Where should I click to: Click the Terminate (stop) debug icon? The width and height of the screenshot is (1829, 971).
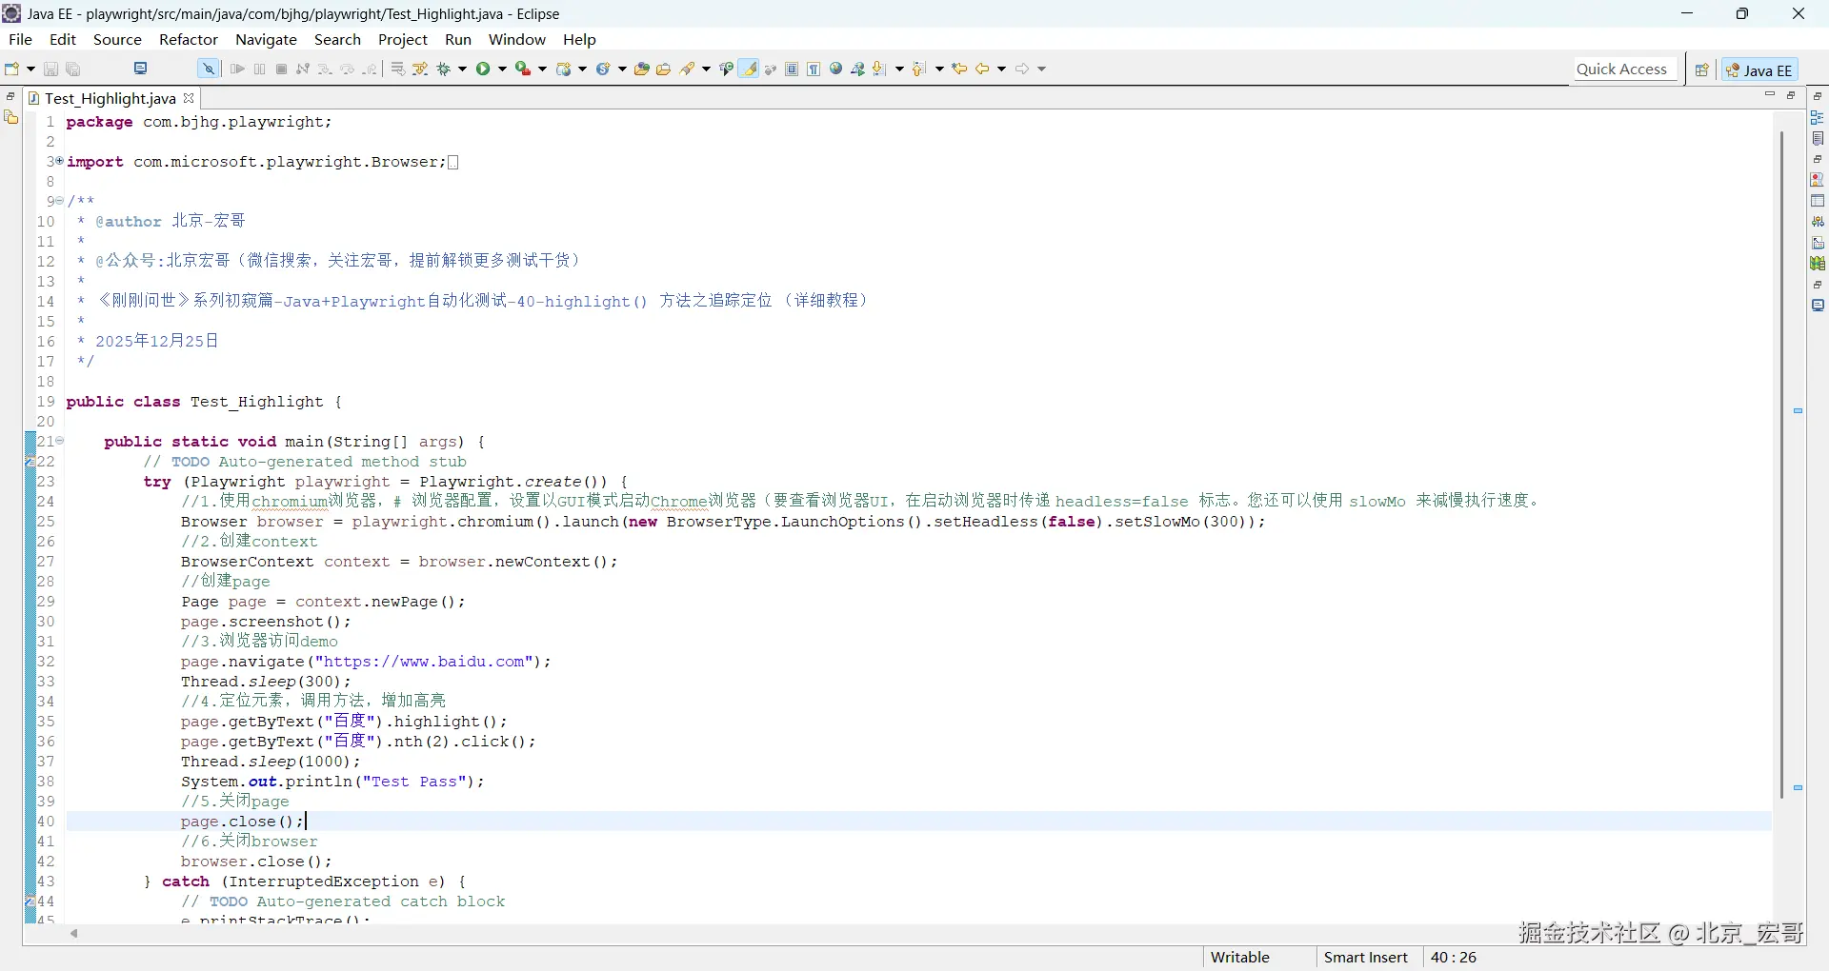pyautogui.click(x=282, y=69)
